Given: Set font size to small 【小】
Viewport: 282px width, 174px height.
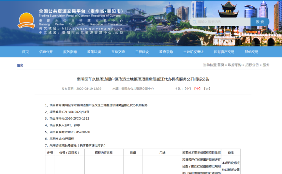Looking at the screenshot, I should pos(187,89).
